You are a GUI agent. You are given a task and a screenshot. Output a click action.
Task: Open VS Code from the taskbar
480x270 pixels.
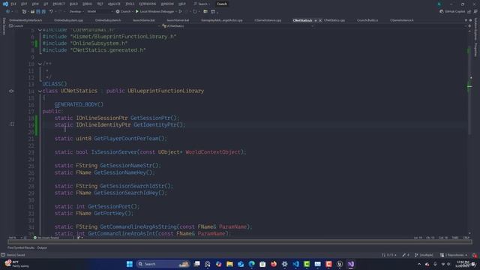[295, 264]
